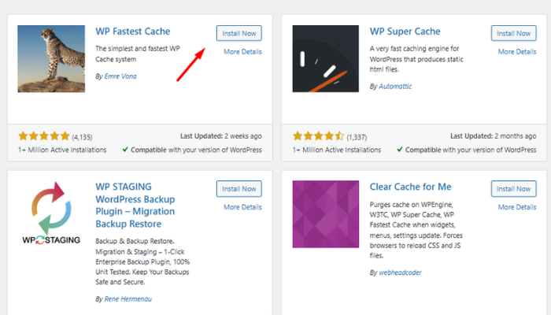
Task: View More Details for Clear Cache for Me
Action: [517, 207]
